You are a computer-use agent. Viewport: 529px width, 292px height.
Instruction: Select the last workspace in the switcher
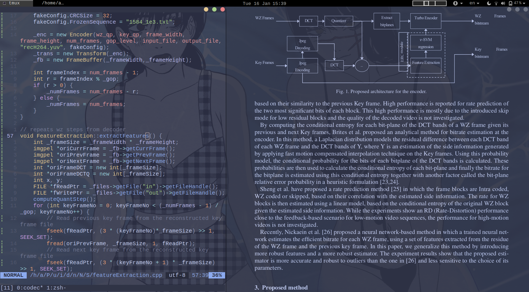[x=441, y=3]
